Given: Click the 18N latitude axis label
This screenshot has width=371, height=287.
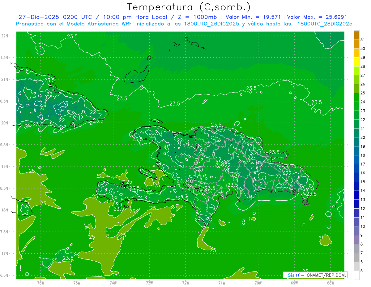Looking at the screenshot, I should tap(5, 210).
